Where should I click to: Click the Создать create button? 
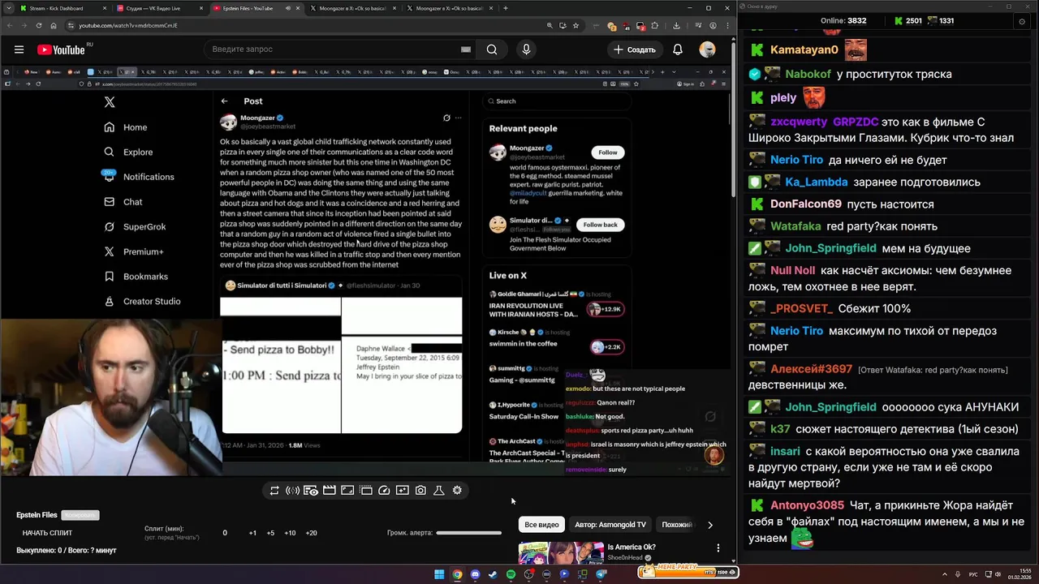click(635, 49)
